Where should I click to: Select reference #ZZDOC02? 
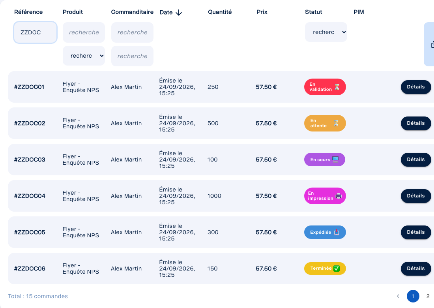coord(30,123)
